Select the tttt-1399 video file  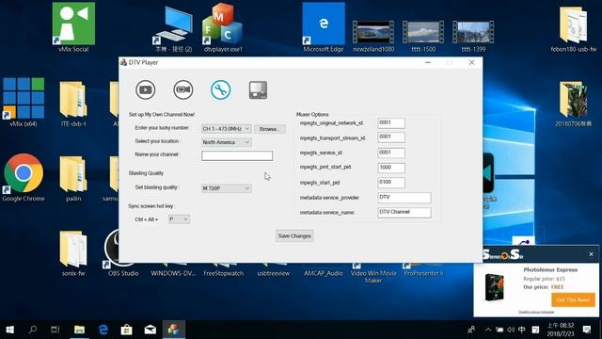[473, 36]
